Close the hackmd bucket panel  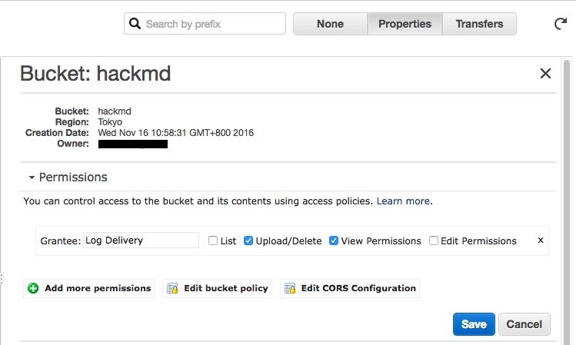coord(545,74)
